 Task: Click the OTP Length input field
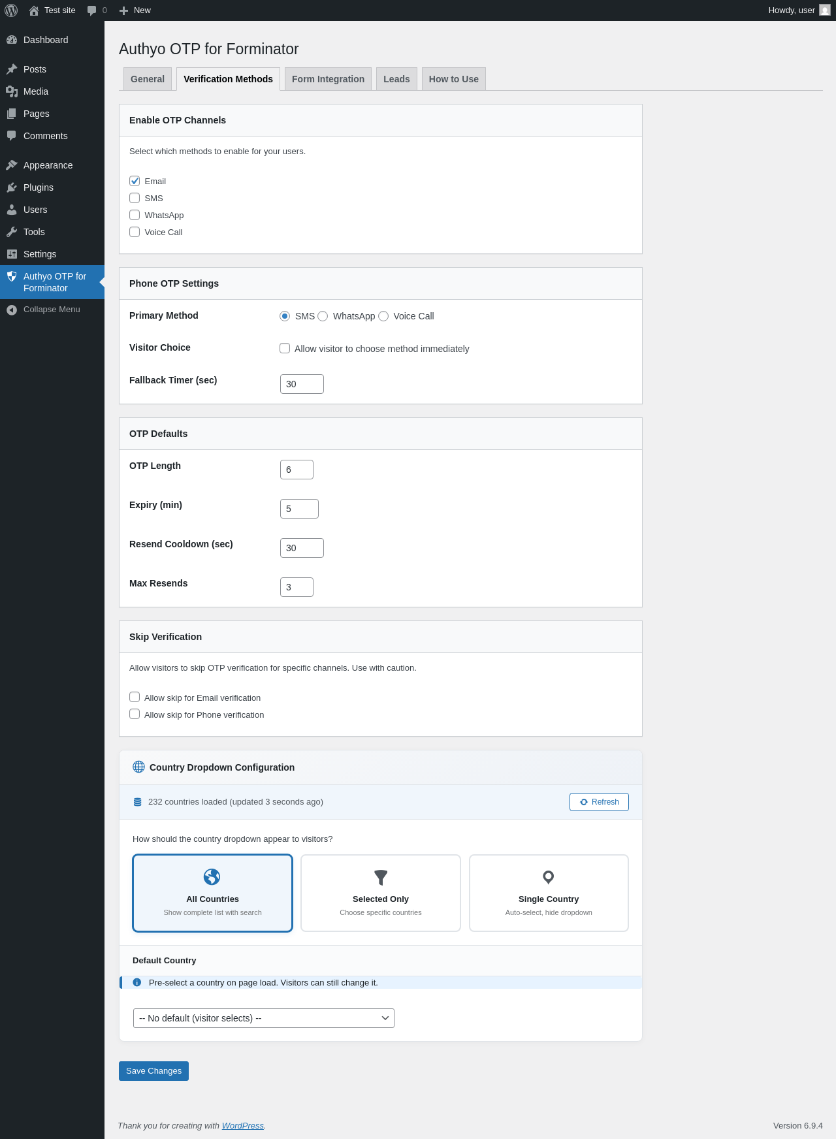click(x=297, y=470)
